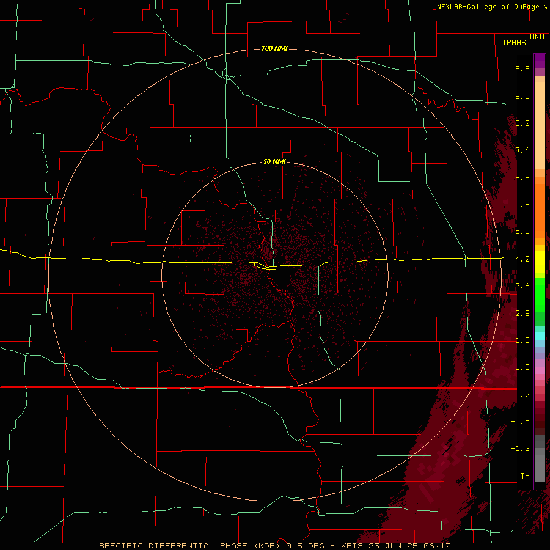Click the 5.0 value on the color scale
The height and width of the screenshot is (550, 550).
pos(522,232)
